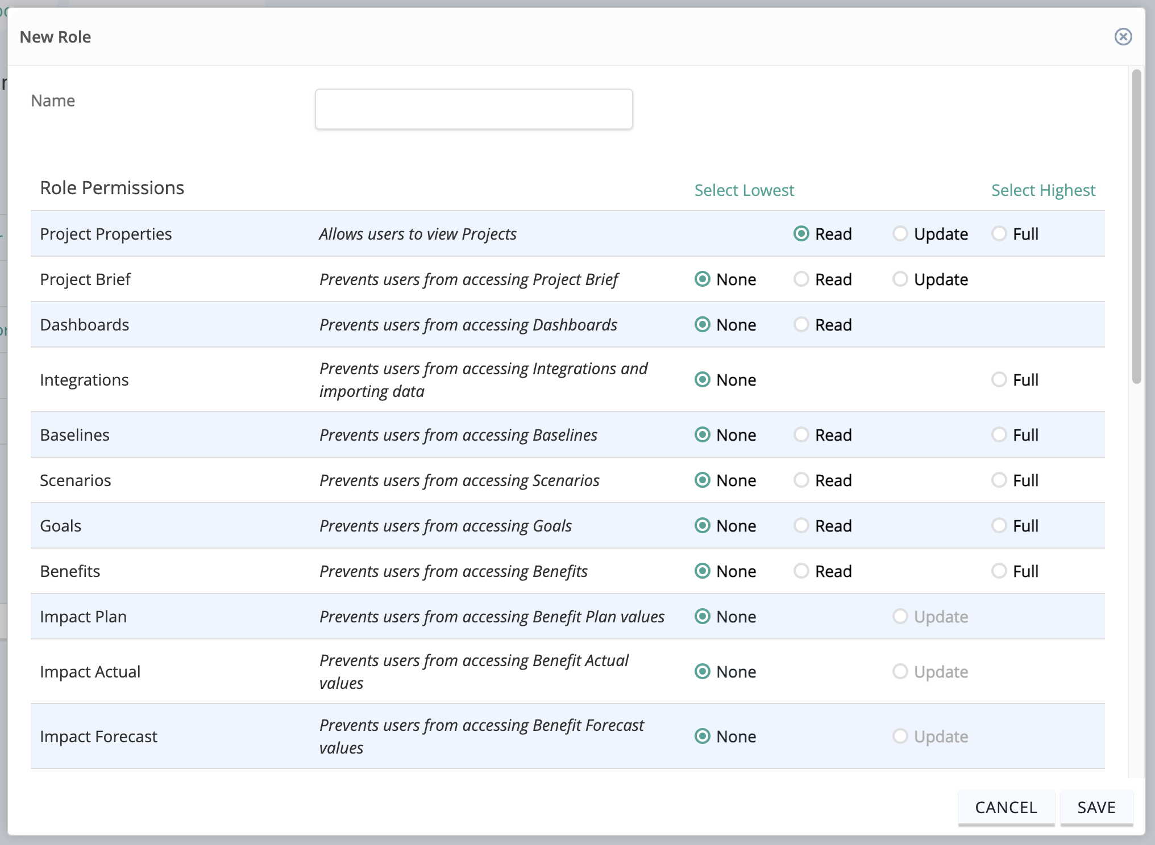Click the New Role dialog title
This screenshot has height=845, width=1155.
(55, 37)
